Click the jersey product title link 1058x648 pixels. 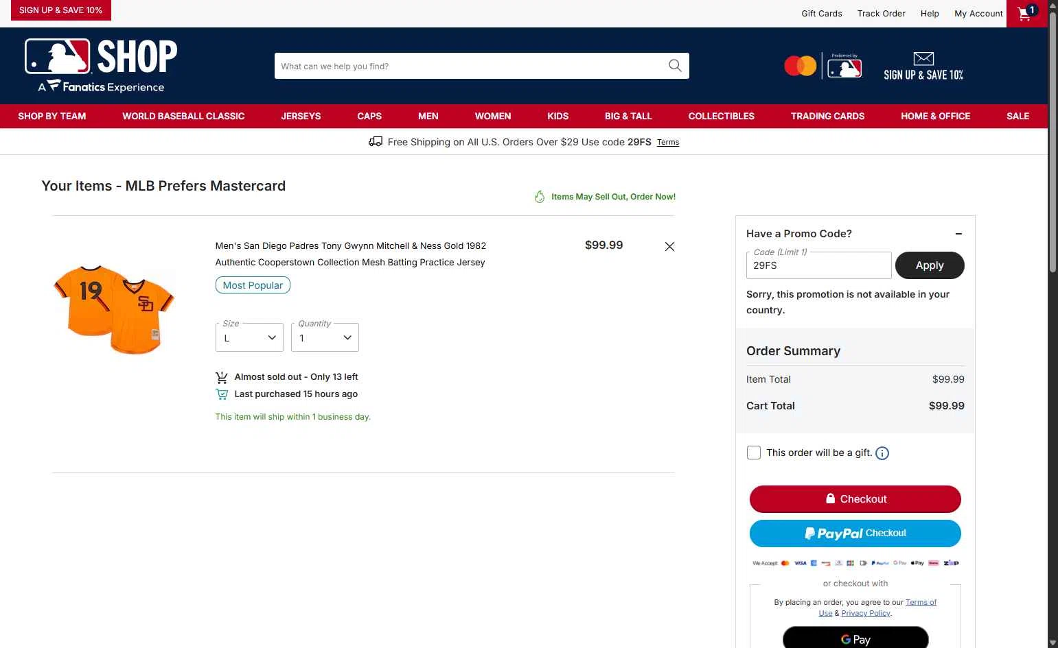click(351, 254)
